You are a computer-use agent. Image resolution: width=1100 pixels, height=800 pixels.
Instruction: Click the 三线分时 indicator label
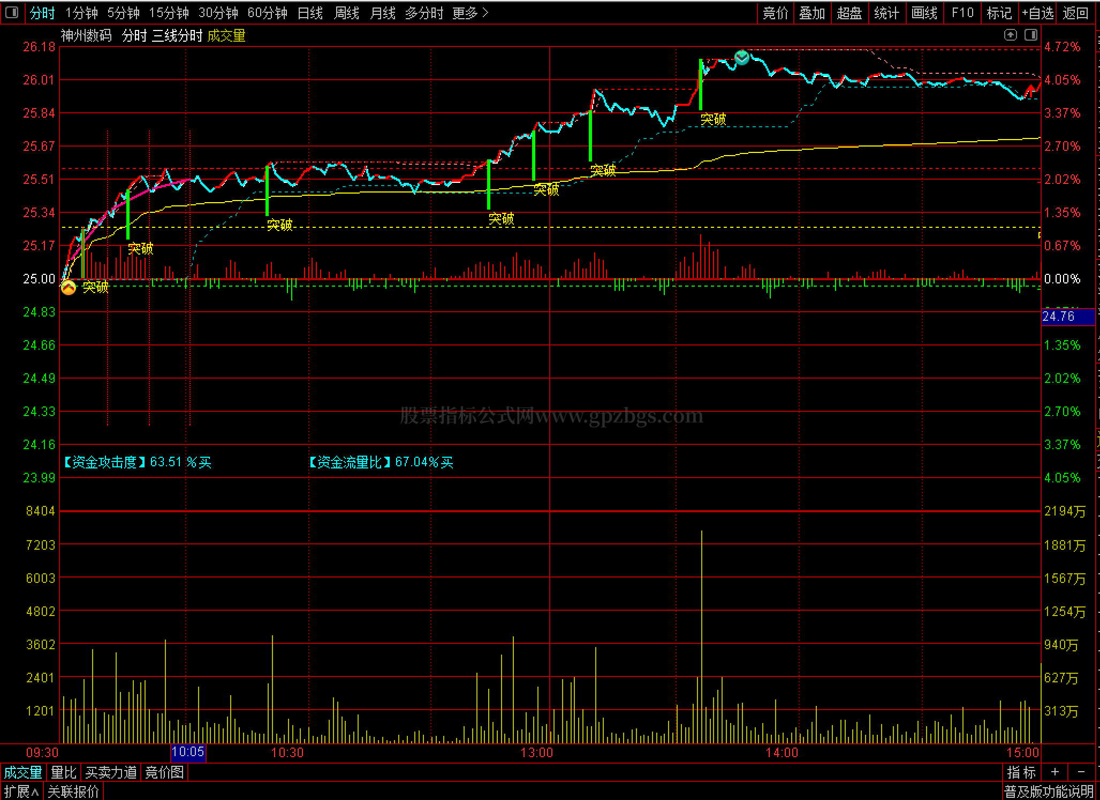click(x=177, y=36)
